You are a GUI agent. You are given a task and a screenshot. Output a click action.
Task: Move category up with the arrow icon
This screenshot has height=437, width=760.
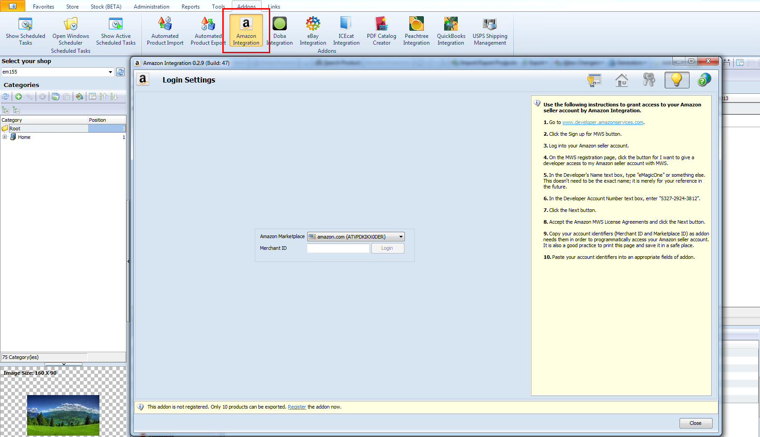point(103,97)
